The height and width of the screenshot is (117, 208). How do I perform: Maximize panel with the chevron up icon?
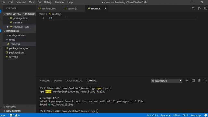pos(206,81)
